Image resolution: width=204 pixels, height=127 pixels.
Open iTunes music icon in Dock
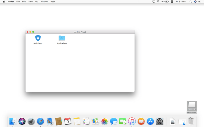click(132, 121)
